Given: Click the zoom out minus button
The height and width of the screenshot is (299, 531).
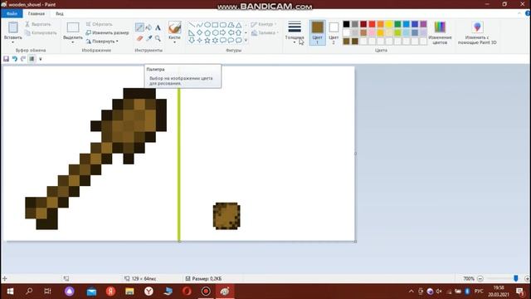Looking at the screenshot, I should 480,279.
